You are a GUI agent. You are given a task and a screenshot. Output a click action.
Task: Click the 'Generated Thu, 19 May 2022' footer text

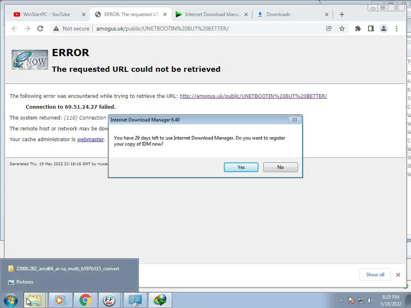tap(59, 164)
